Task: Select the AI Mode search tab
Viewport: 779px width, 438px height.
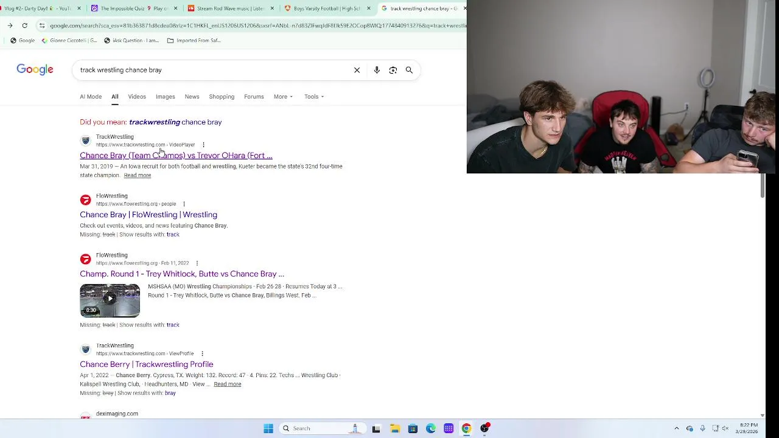Action: 91,97
